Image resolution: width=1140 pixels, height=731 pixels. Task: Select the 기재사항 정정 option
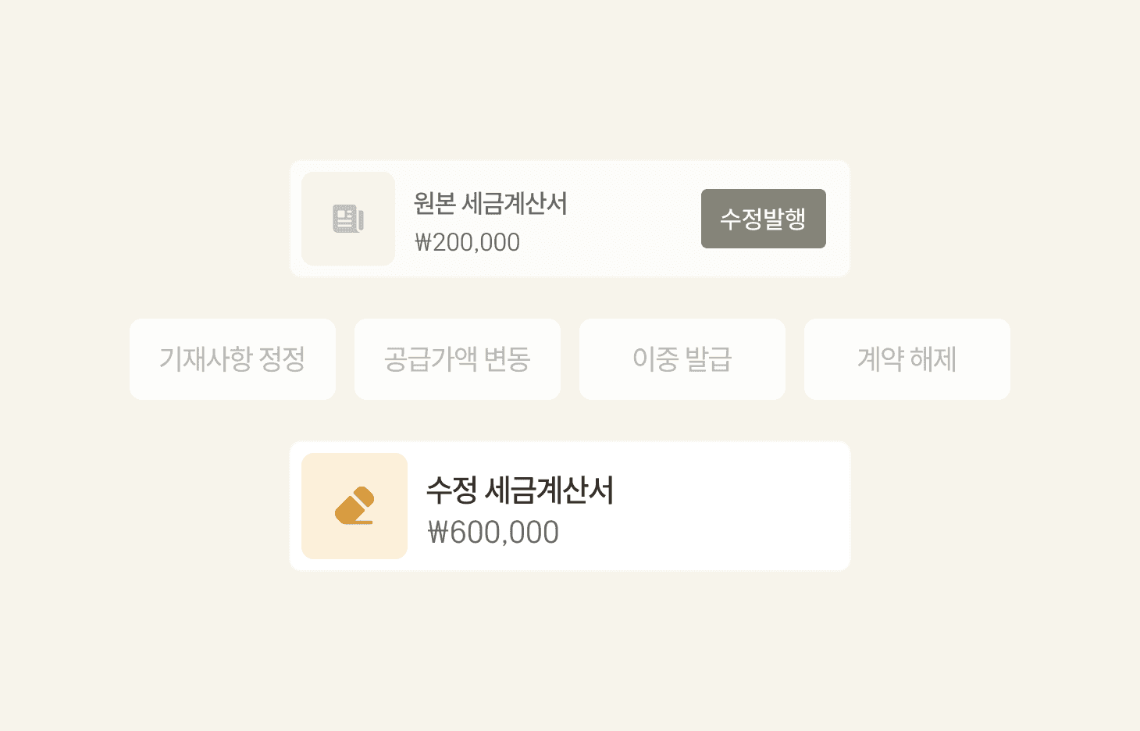(233, 359)
